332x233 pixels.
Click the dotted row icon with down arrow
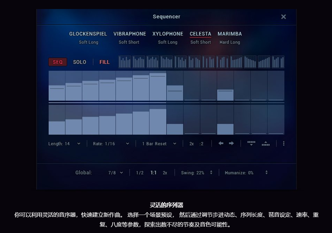pos(251,143)
